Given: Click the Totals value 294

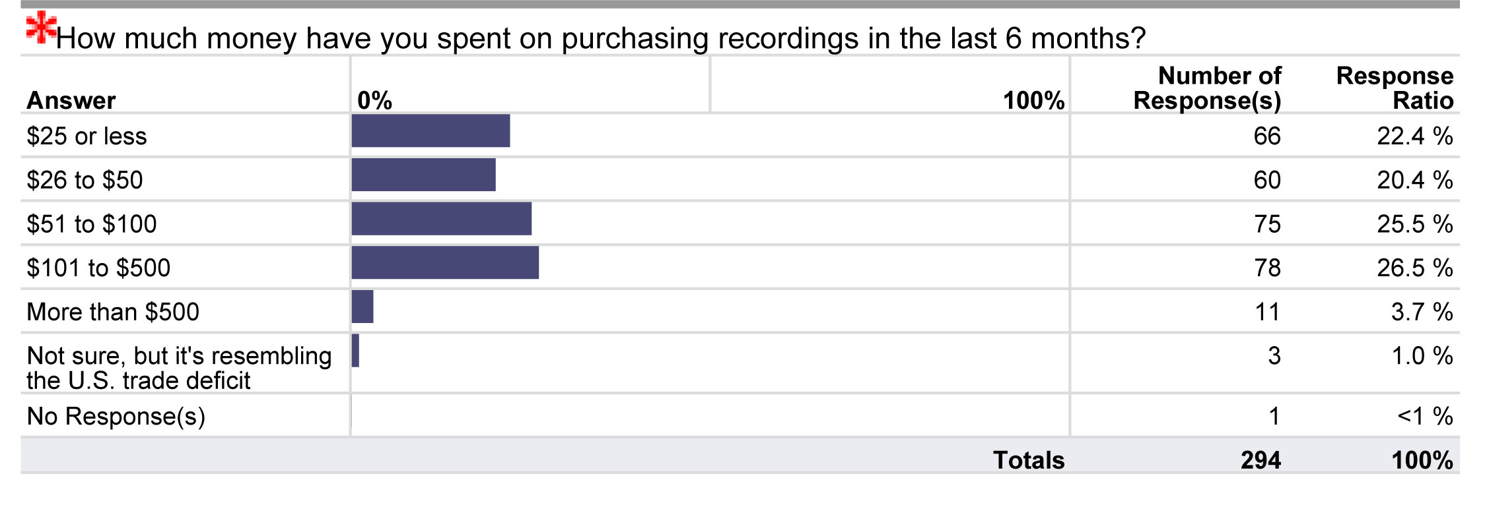Looking at the screenshot, I should coord(1261,460).
